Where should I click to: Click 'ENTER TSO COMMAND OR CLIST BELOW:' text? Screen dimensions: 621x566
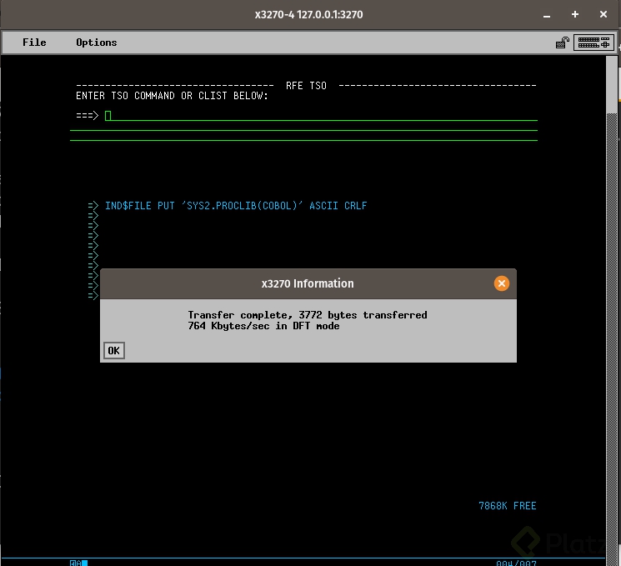click(x=172, y=96)
